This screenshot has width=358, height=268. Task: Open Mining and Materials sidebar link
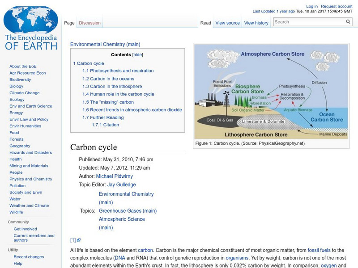click(x=29, y=166)
